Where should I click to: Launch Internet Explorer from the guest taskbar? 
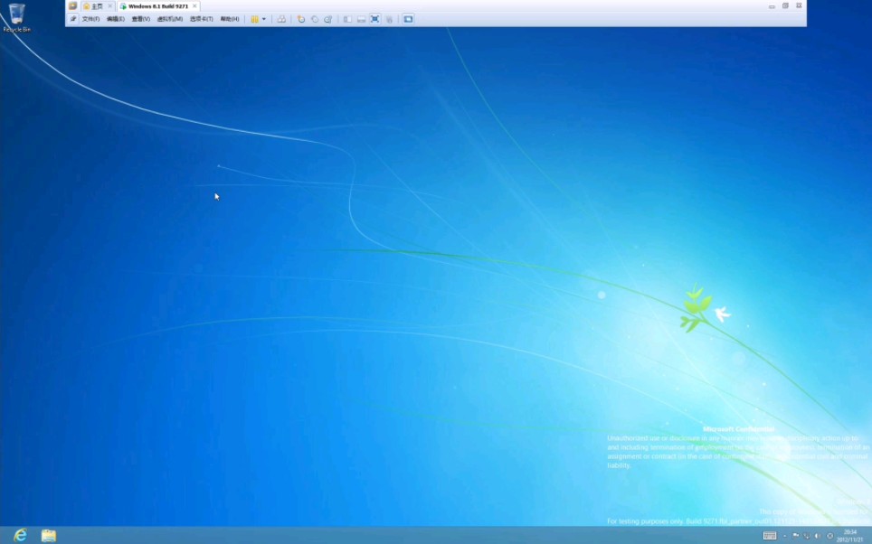coord(20,533)
